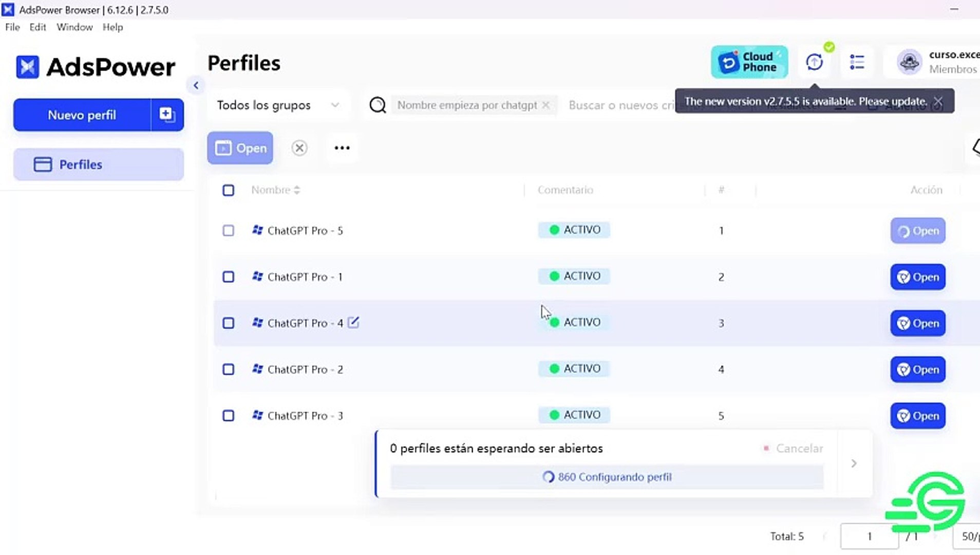Click the Windows icon beside ChatGPT Pro - 1
The width and height of the screenshot is (980, 555).
click(x=257, y=276)
